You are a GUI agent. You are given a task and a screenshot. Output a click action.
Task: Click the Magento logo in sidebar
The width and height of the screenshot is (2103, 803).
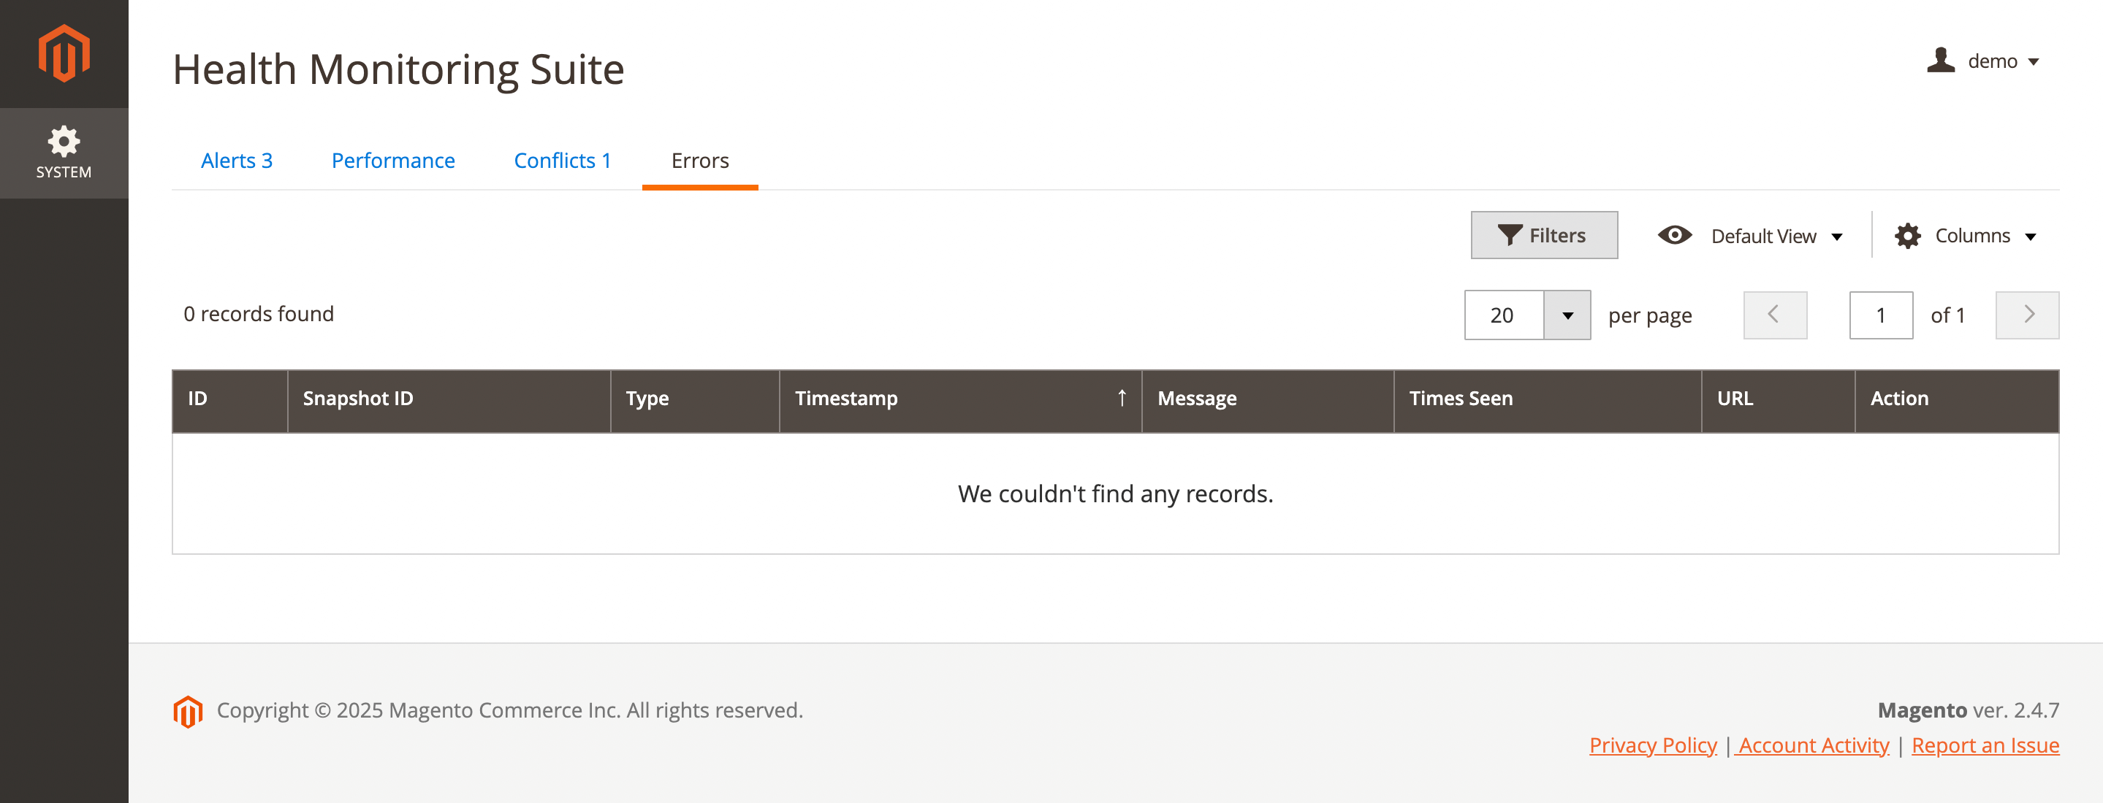pyautogui.click(x=64, y=54)
